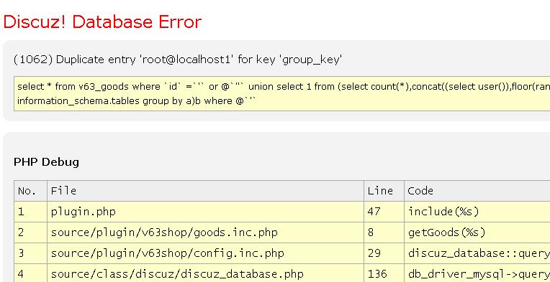Image resolution: width=550 pixels, height=282 pixels.
Task: Click the "File" column header
Action: [x=205, y=191]
